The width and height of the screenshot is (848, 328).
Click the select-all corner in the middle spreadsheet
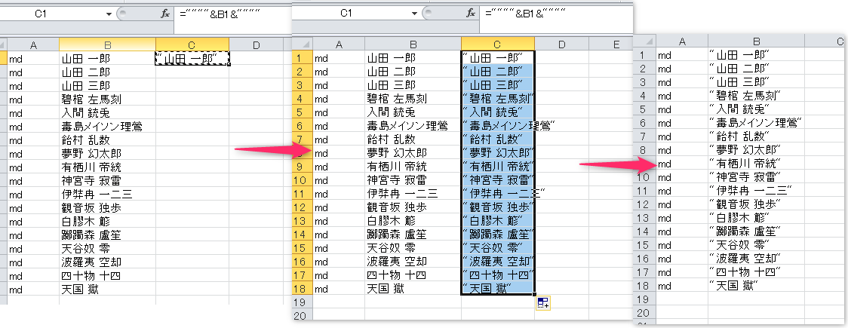tap(300, 45)
